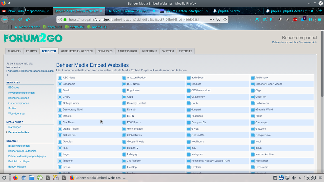Viewport: 324px width, 182px height.
Task: Open the Library bookshelf icon
Action: point(265,19)
